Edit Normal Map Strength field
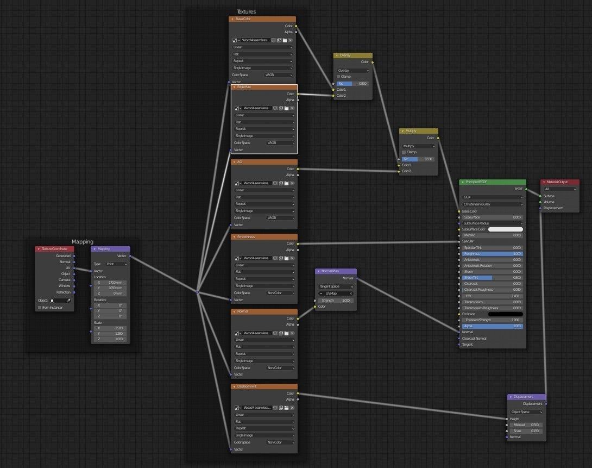This screenshot has height=468, width=592. (336, 301)
